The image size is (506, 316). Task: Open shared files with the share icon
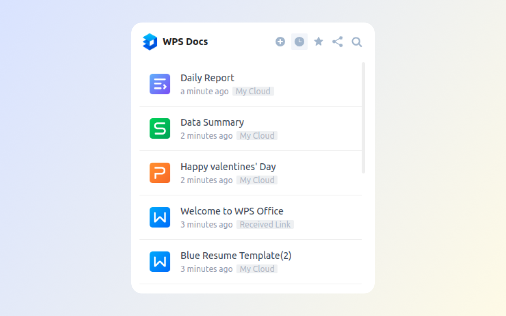(338, 42)
